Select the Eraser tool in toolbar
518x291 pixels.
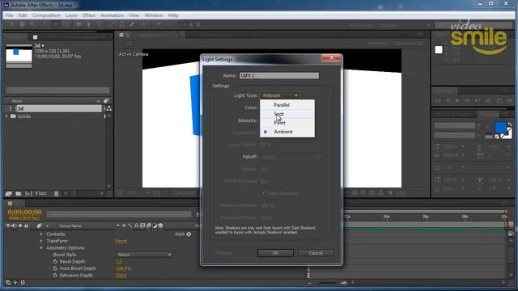pyautogui.click(x=132, y=24)
